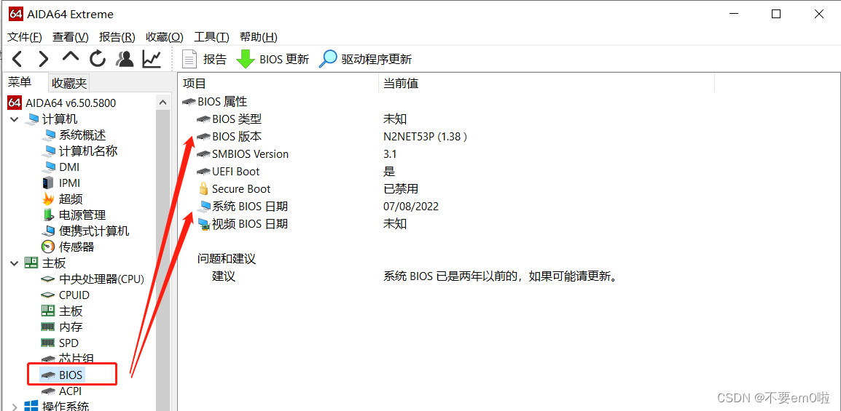Select SPD in the tree
841x411 pixels.
click(x=60, y=343)
